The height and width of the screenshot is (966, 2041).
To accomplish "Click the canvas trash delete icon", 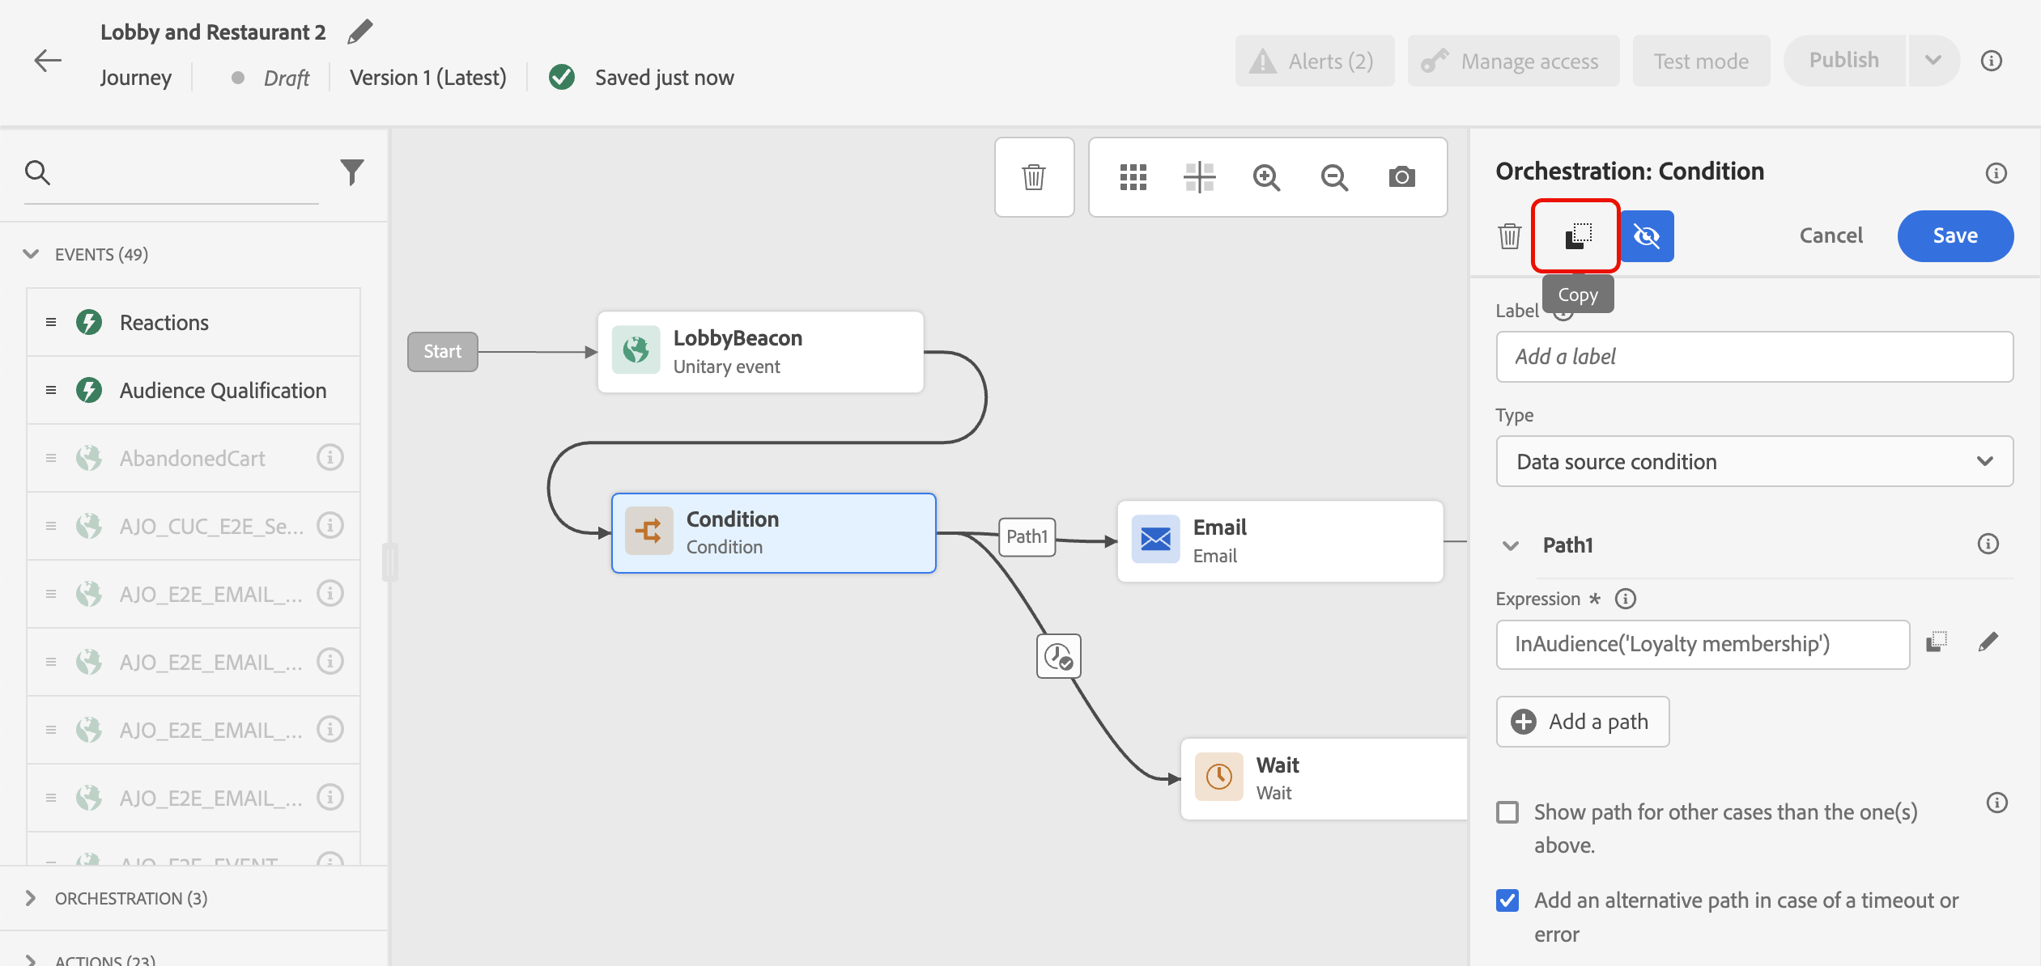I will pos(1034,177).
